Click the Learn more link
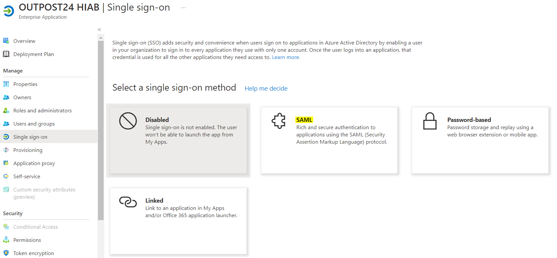Image resolution: width=557 pixels, height=258 pixels. (x=286, y=57)
